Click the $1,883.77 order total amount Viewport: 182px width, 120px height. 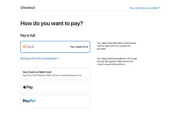[x=155, y=8]
